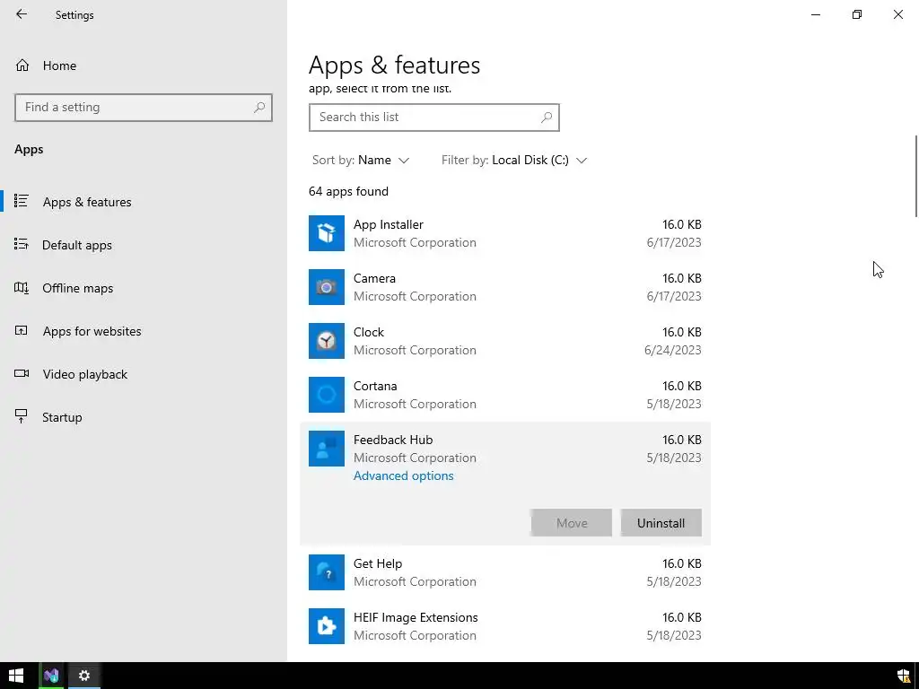
Task: Click the Startup sidebar icon
Action: [x=22, y=416]
